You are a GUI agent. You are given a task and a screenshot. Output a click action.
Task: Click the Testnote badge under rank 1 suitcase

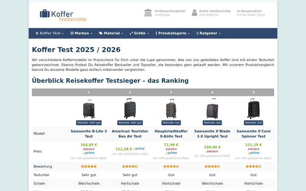89,123
